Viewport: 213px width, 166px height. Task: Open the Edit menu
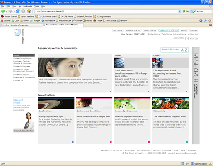tap(8, 6)
